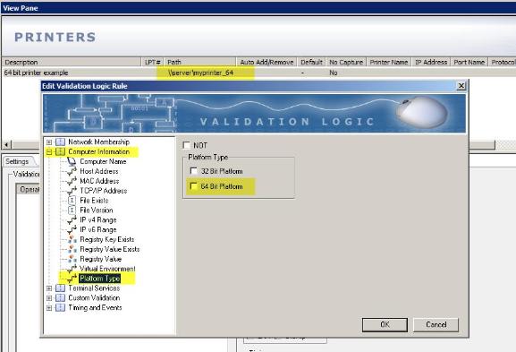The width and height of the screenshot is (516, 352).
Task: Click the IP v4 Range item icon
Action: (x=72, y=219)
